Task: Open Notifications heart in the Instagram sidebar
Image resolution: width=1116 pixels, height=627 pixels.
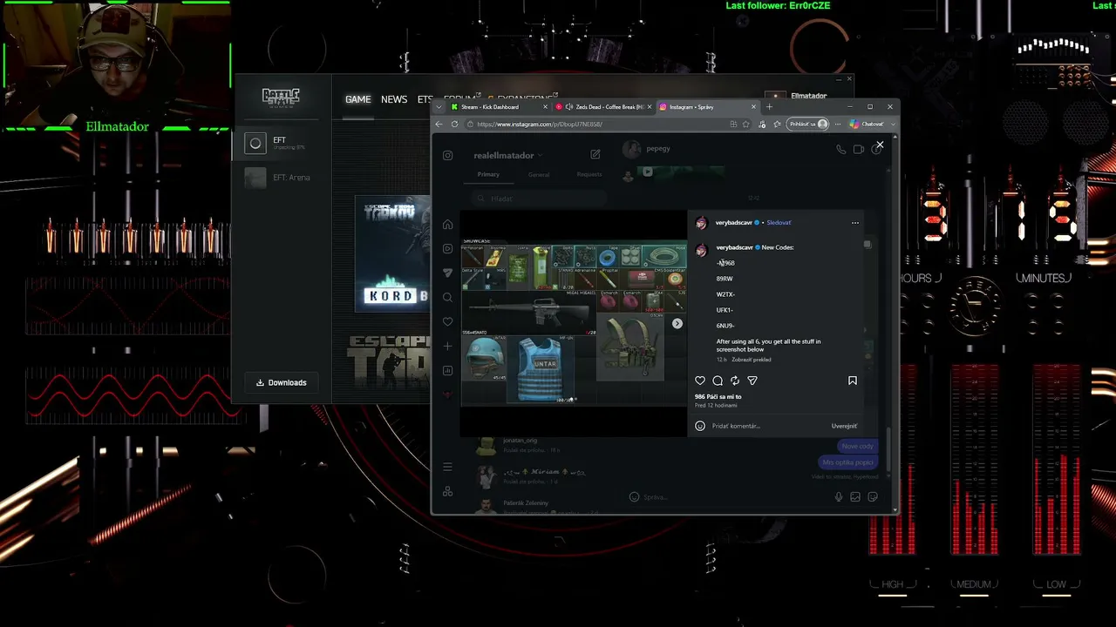Action: coord(447,322)
